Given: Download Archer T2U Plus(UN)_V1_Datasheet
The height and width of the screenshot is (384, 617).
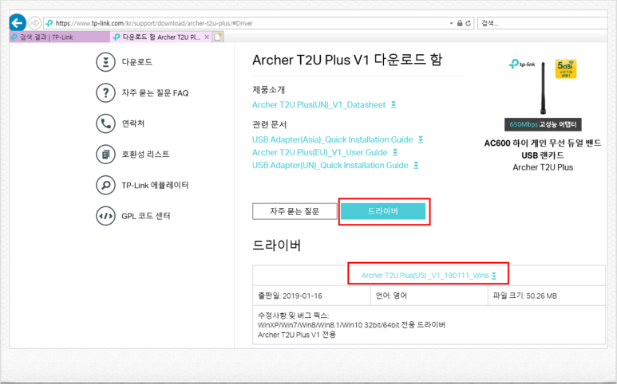Looking at the screenshot, I should point(318,105).
